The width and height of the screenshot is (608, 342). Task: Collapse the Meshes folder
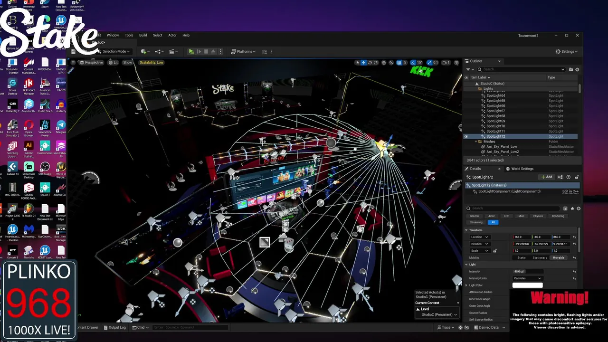pyautogui.click(x=475, y=142)
